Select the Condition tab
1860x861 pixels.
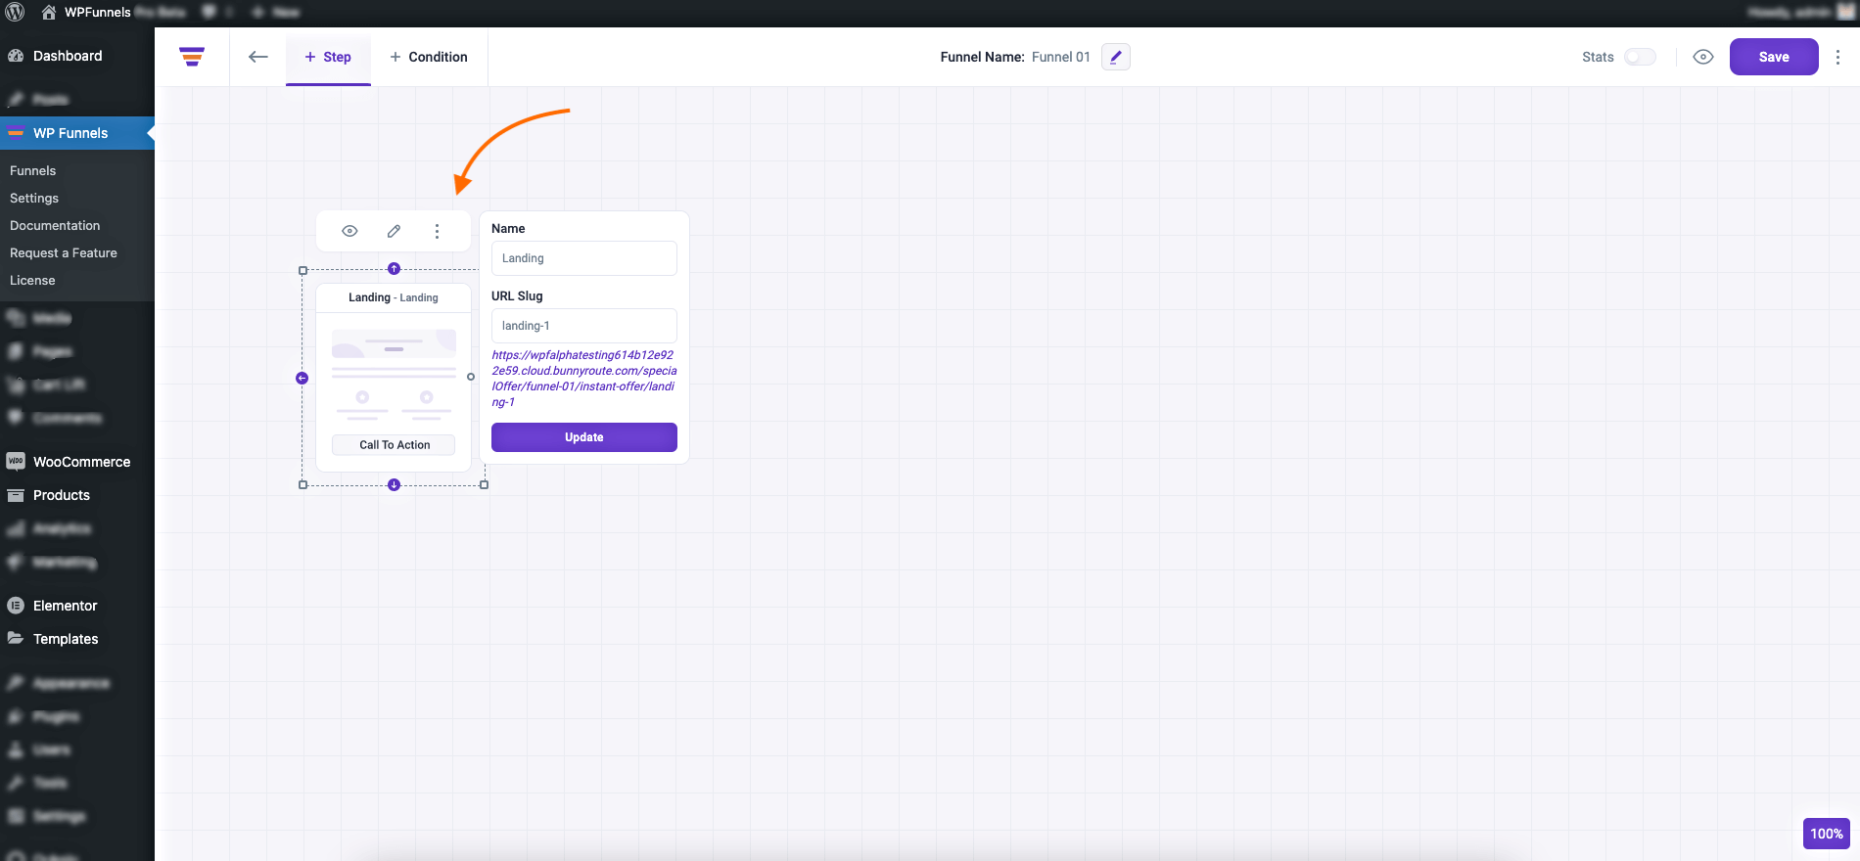pyautogui.click(x=429, y=57)
